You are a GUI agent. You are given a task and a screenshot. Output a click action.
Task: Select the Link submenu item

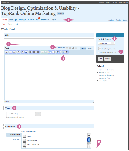point(16,24)
